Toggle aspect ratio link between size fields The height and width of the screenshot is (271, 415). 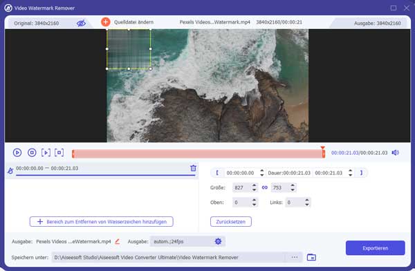(265, 187)
